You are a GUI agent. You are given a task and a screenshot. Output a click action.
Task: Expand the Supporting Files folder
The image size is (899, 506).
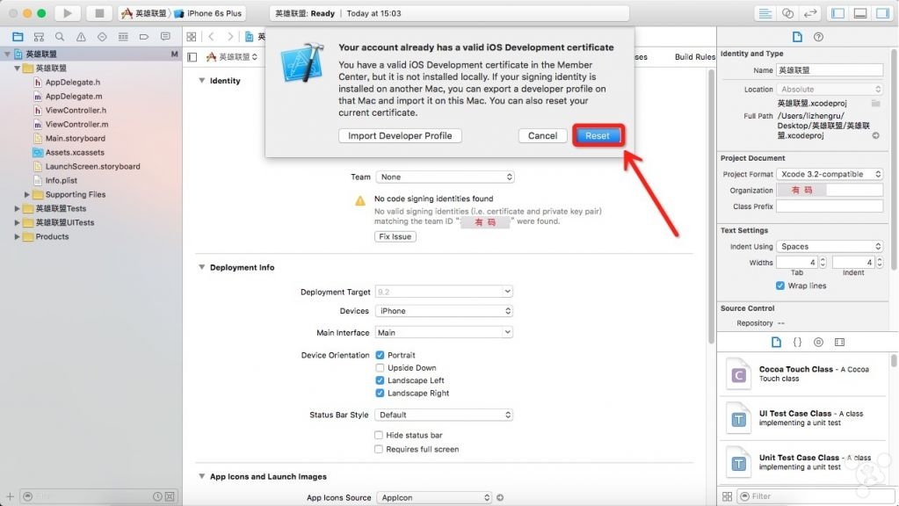pos(27,195)
